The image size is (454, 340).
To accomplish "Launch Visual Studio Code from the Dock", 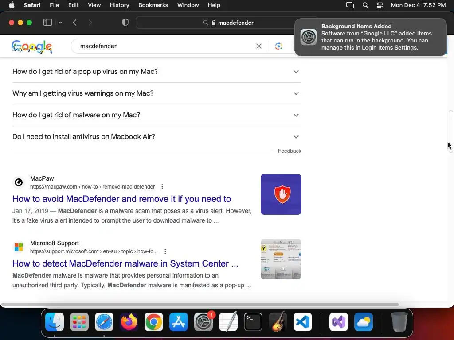I will [x=302, y=322].
